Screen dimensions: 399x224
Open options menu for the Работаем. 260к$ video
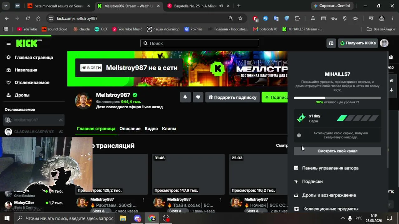coord(143,200)
